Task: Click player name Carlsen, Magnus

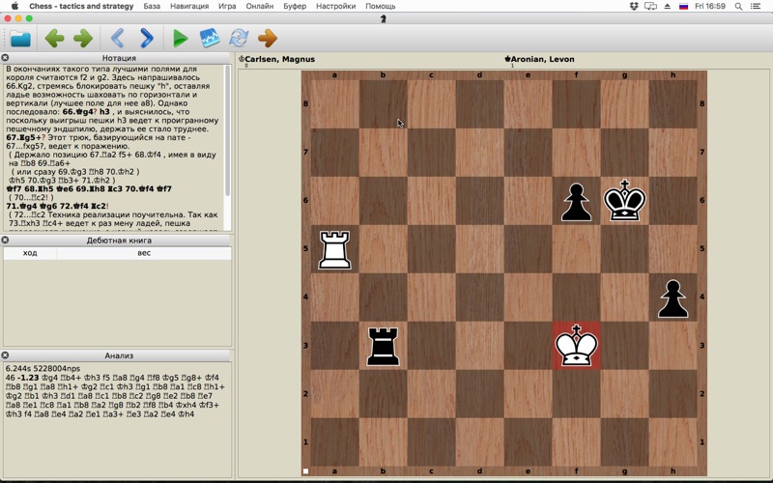Action: (x=279, y=59)
